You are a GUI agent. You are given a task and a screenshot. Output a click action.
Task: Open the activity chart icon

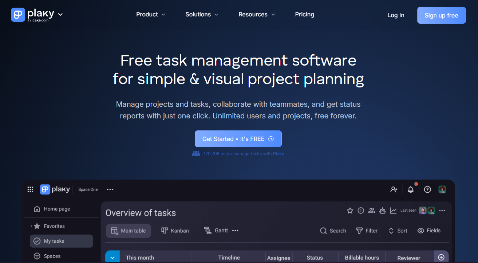coord(393,211)
